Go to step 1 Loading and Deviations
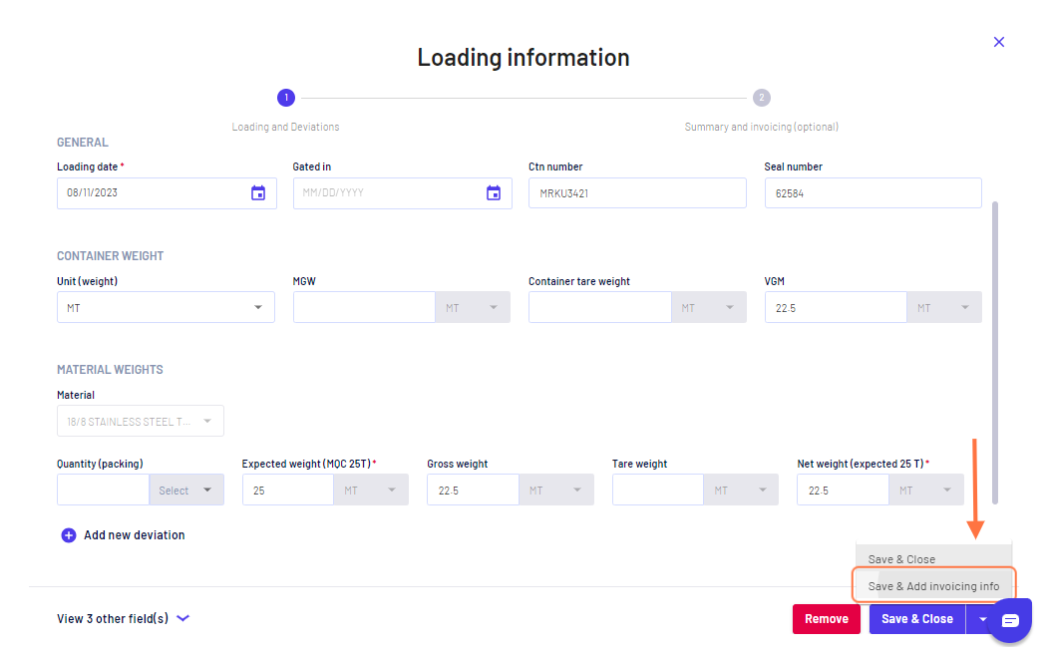Screen dimensions: 1047x658 pos(286,98)
